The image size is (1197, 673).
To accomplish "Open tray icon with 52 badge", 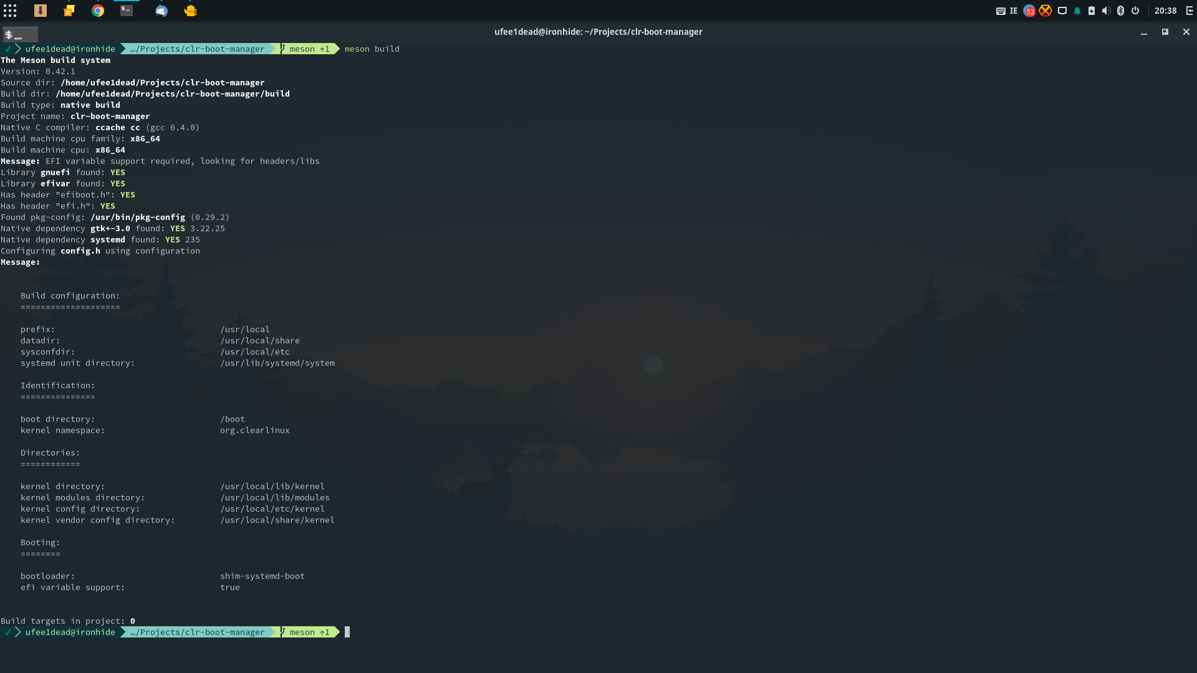I will click(1029, 11).
